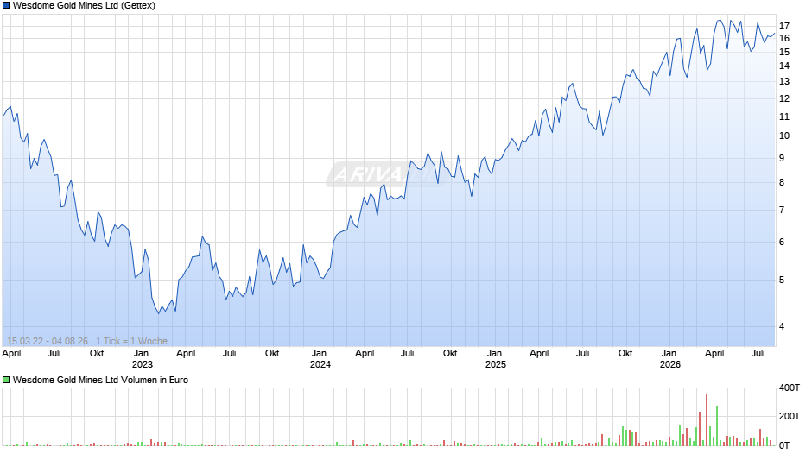Click the price axis label 17

click(784, 26)
